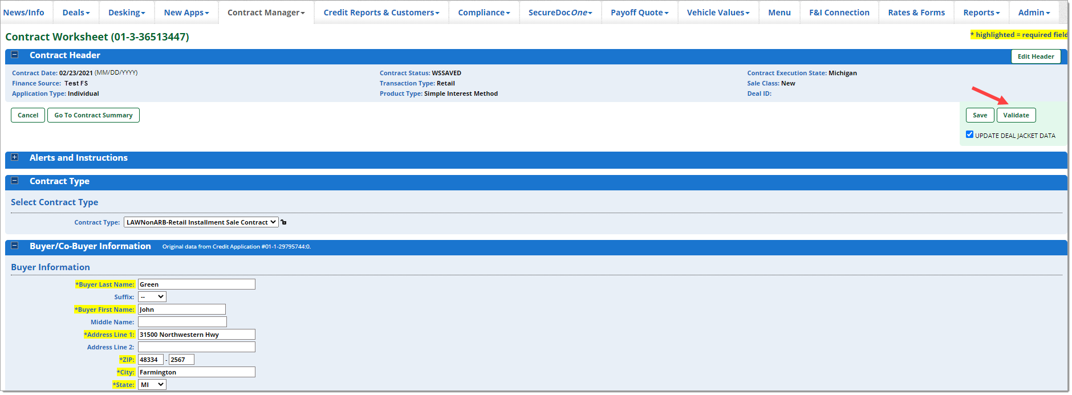Open the State dropdown
Viewport: 1072px width, 395px height.
(x=152, y=385)
